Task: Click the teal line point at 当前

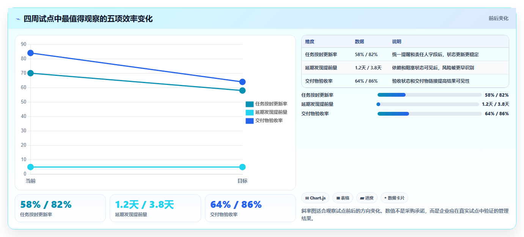Action: 30,73
